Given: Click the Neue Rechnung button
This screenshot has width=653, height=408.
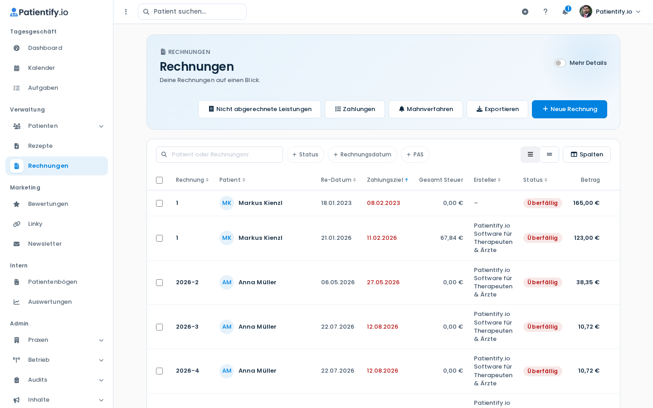Looking at the screenshot, I should pos(570,109).
